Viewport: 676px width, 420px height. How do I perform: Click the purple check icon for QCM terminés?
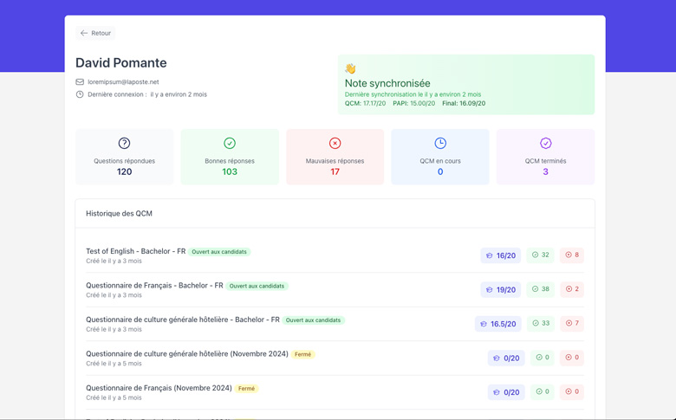(x=545, y=143)
